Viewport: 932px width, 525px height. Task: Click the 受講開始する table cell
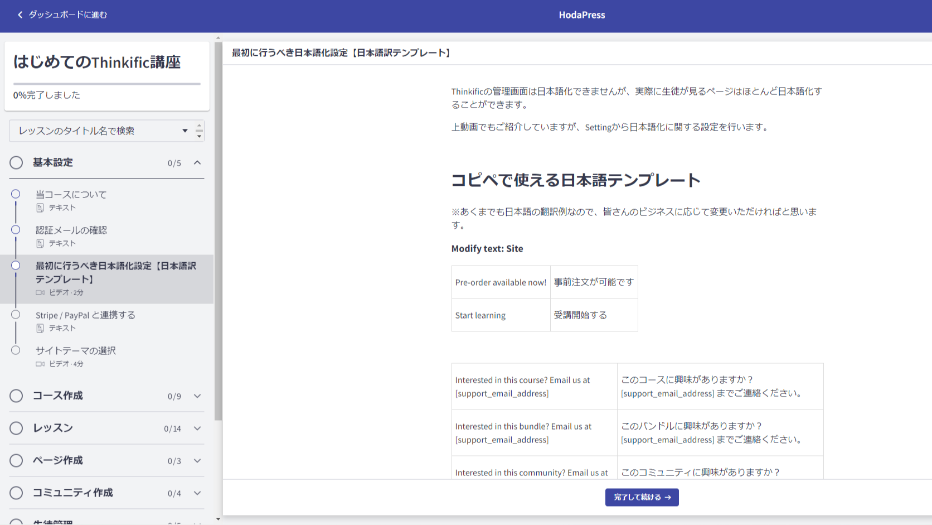pyautogui.click(x=594, y=315)
